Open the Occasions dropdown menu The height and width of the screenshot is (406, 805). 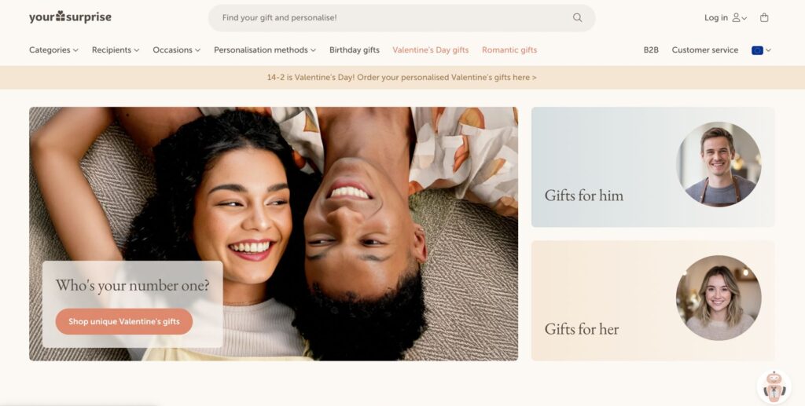click(x=177, y=49)
